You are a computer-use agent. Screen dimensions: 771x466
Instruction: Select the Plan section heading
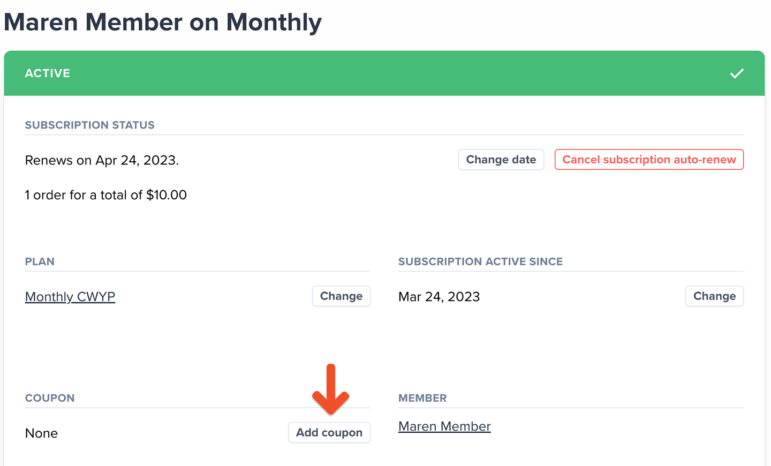click(40, 261)
